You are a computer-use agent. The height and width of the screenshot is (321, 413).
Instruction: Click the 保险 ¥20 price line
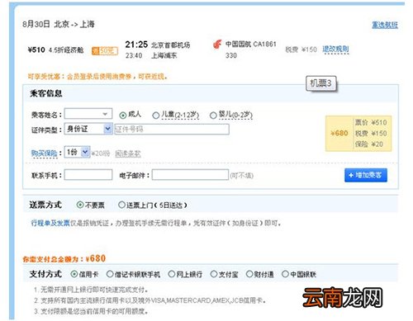click(368, 144)
